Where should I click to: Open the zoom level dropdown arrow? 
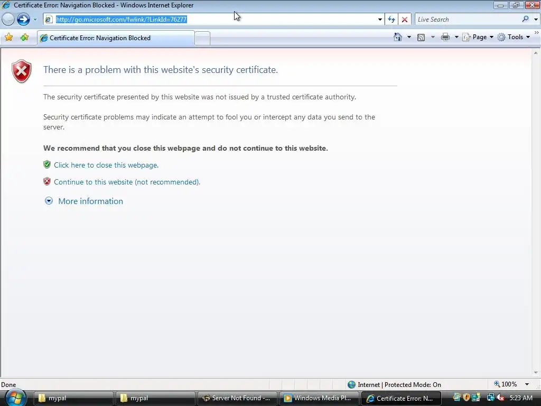point(527,384)
